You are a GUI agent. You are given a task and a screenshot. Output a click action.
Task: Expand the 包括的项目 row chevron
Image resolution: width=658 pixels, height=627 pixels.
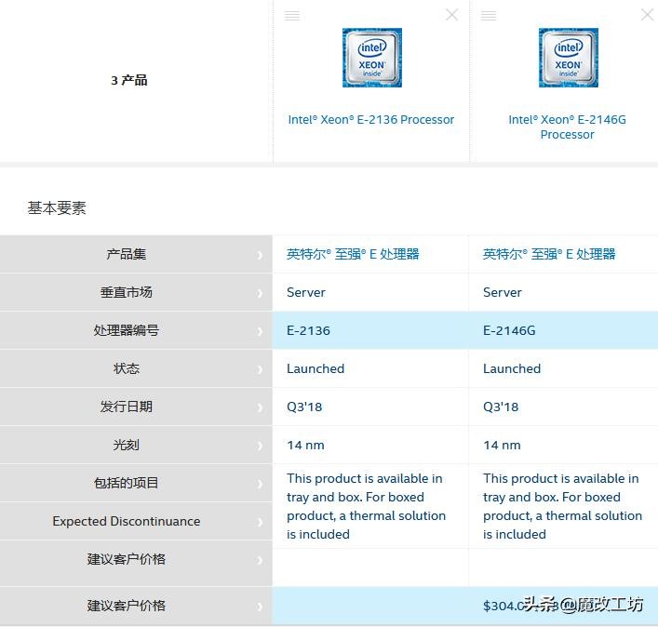click(x=260, y=484)
